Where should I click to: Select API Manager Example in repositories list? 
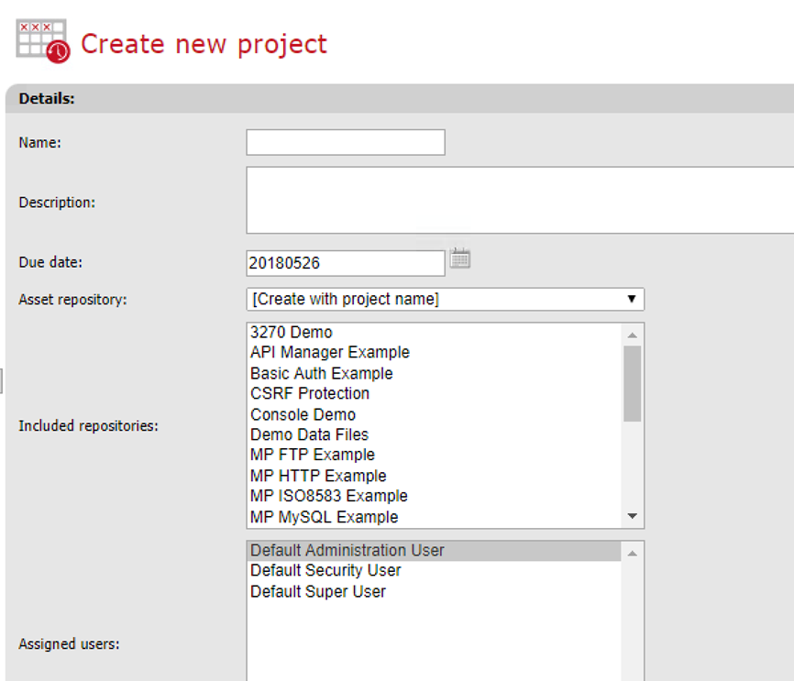(330, 353)
